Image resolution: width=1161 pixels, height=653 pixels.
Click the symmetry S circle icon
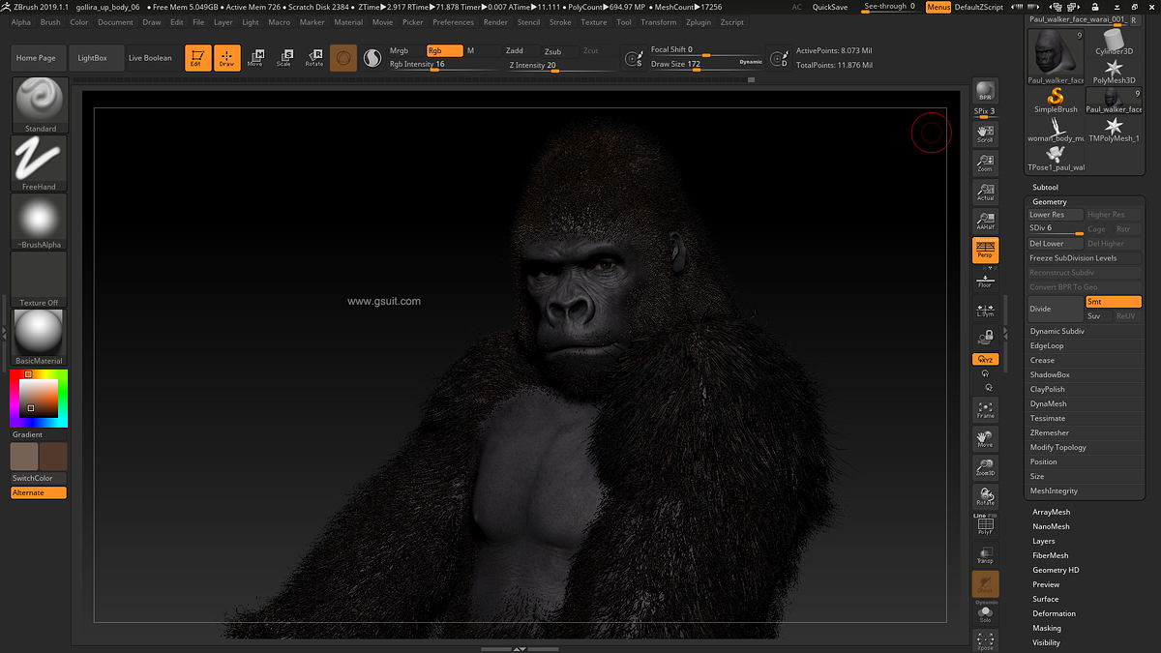pos(634,59)
